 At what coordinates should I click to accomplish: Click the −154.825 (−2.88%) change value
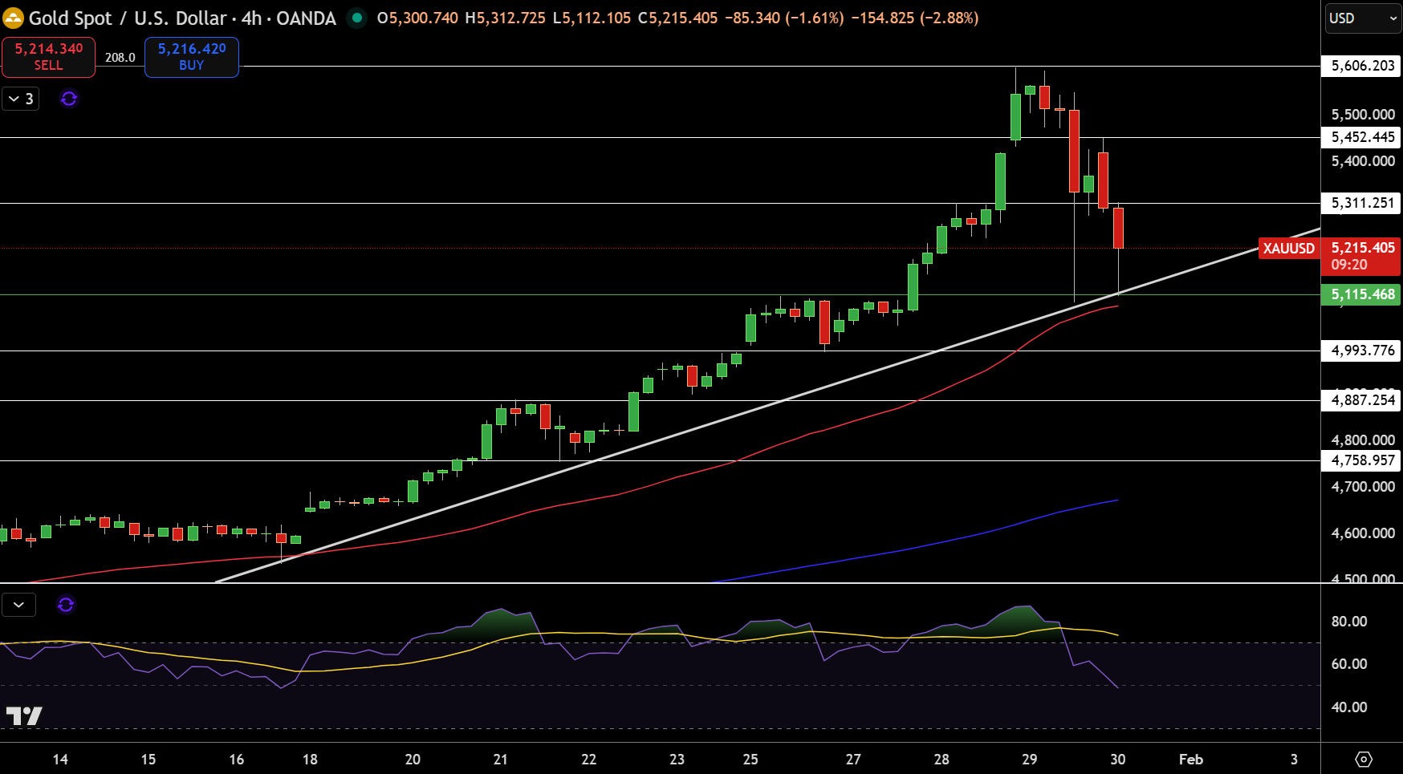click(x=915, y=18)
